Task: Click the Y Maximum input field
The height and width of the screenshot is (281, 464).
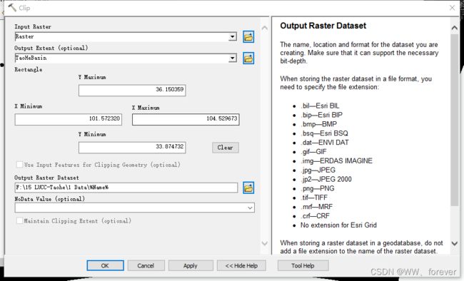Action: coord(132,90)
